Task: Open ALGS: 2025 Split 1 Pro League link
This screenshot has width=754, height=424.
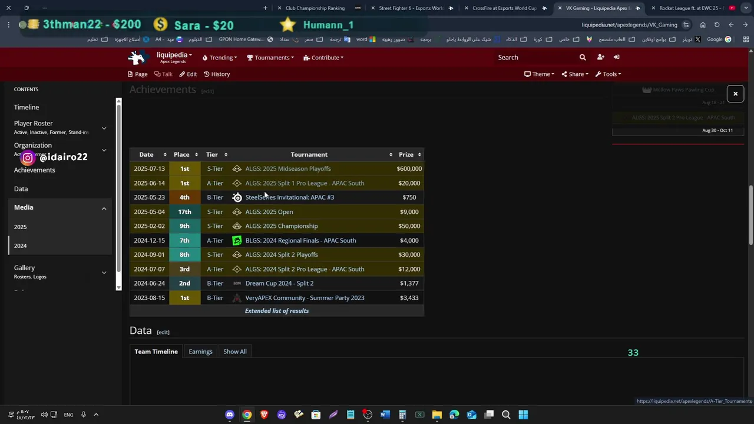Action: (x=305, y=183)
